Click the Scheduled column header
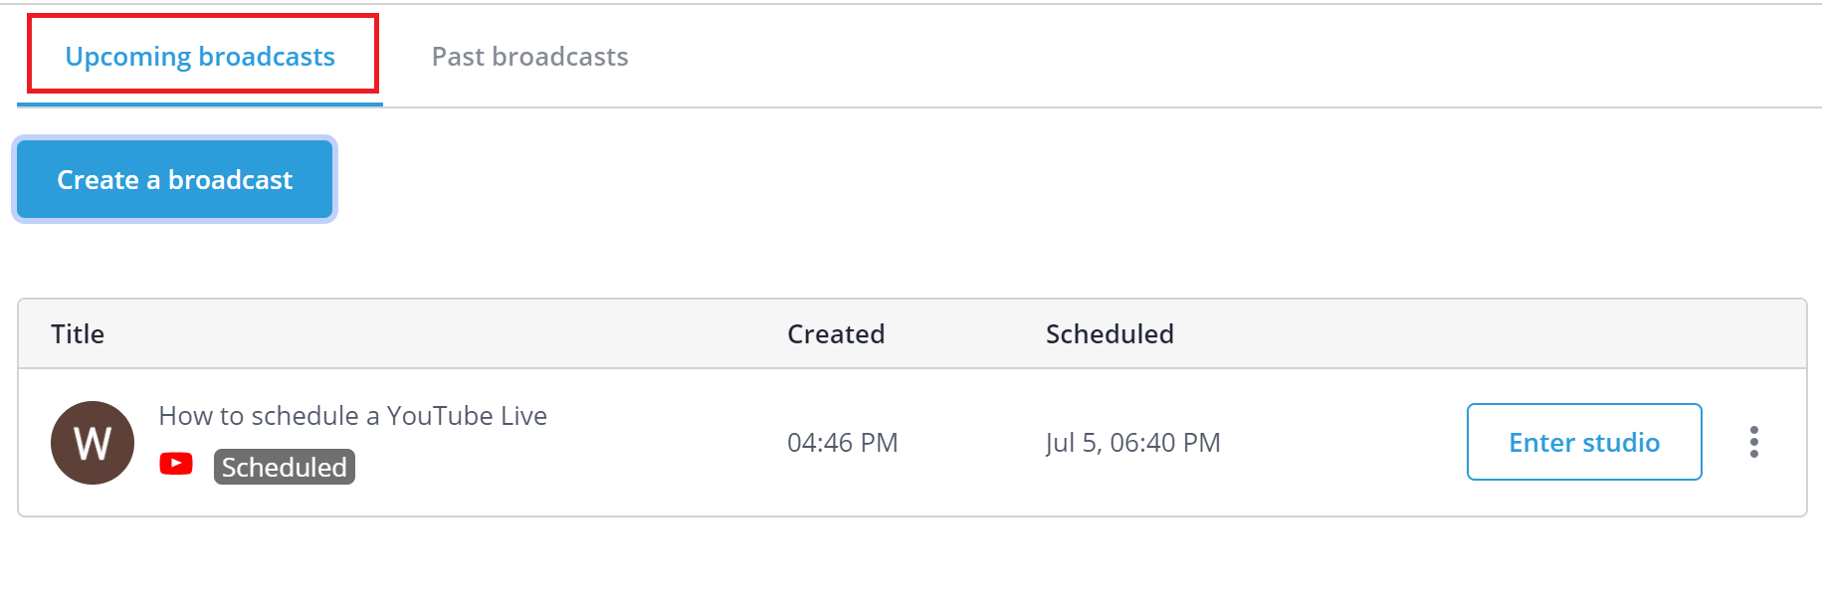The height and width of the screenshot is (611, 1822). point(1110,334)
